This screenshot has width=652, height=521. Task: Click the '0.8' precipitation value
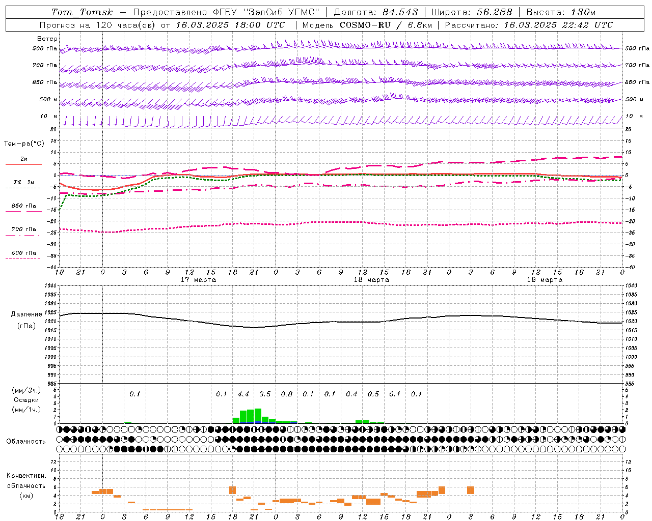click(x=287, y=394)
